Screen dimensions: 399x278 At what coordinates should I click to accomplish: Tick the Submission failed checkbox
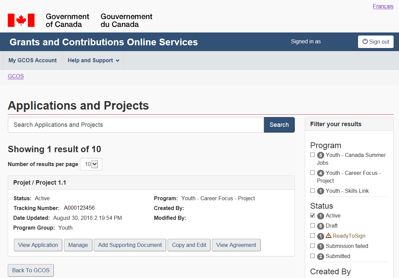coord(312,246)
